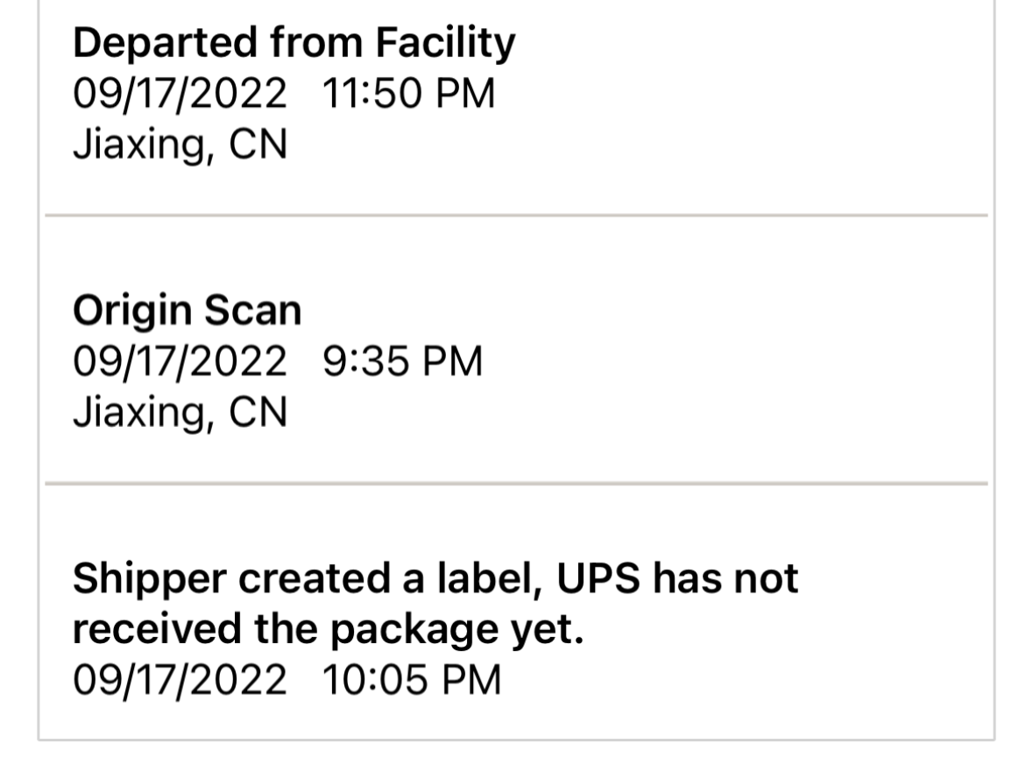Viewport: 1033px width, 758px height.
Task: Select the date in the Departed from Facility entry
Action: (x=180, y=93)
